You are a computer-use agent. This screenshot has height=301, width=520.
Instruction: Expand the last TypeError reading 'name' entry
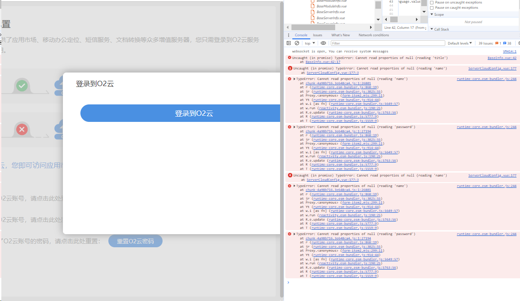pyautogui.click(x=294, y=186)
